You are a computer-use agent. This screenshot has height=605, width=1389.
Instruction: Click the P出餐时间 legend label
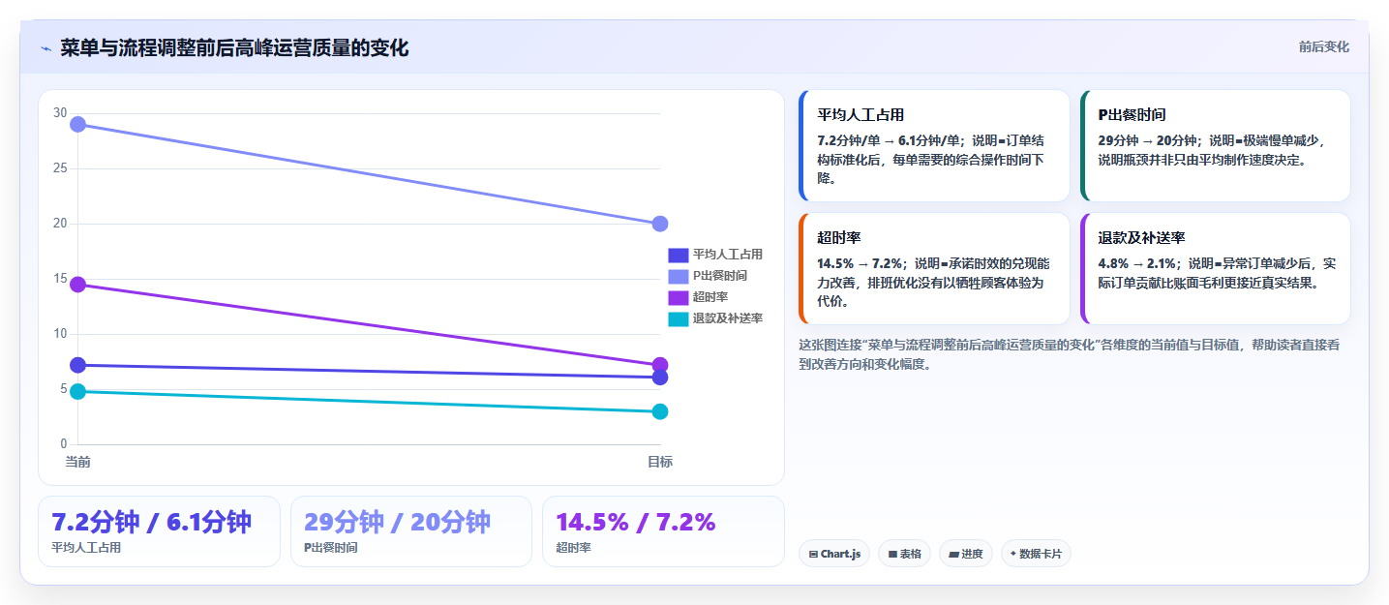pyautogui.click(x=720, y=276)
